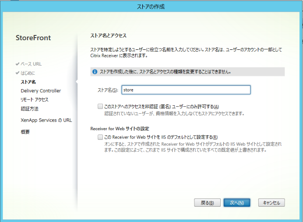Open the 概要 step in the sidebar
The width and height of the screenshot is (303, 222).
(25, 132)
